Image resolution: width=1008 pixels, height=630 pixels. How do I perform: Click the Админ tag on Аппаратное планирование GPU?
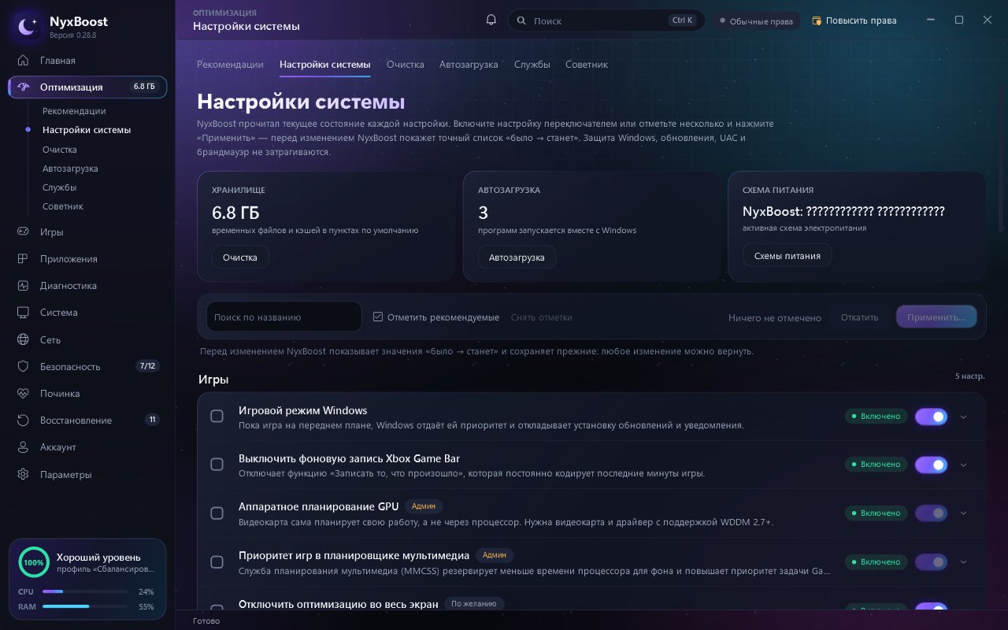tap(424, 506)
